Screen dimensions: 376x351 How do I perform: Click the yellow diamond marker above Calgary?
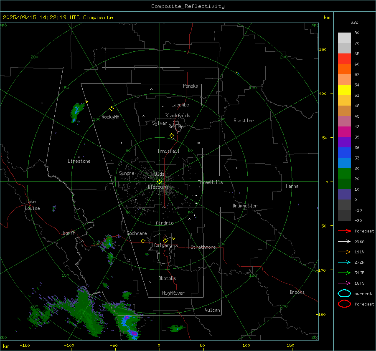165,240
